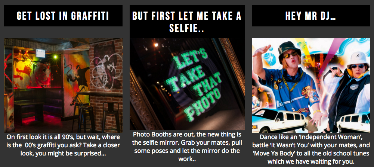374x167 pixels.
Task: Click the white graffiti on the brick wall
Action: point(106,71)
